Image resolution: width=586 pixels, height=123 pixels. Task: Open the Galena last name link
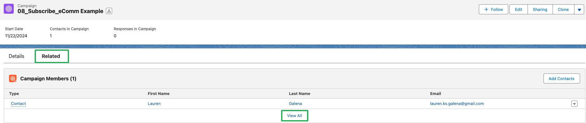pyautogui.click(x=295, y=104)
